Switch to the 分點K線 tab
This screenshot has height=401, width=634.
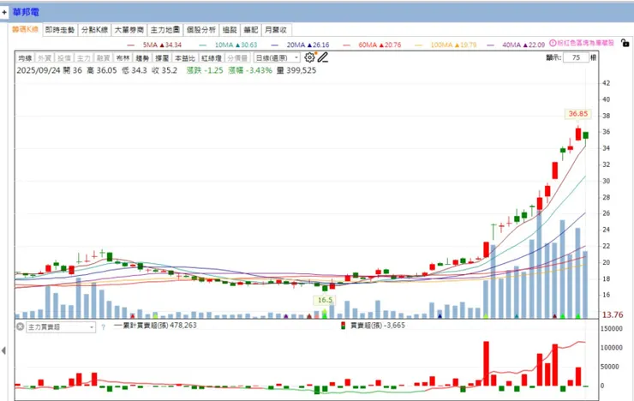tap(94, 30)
